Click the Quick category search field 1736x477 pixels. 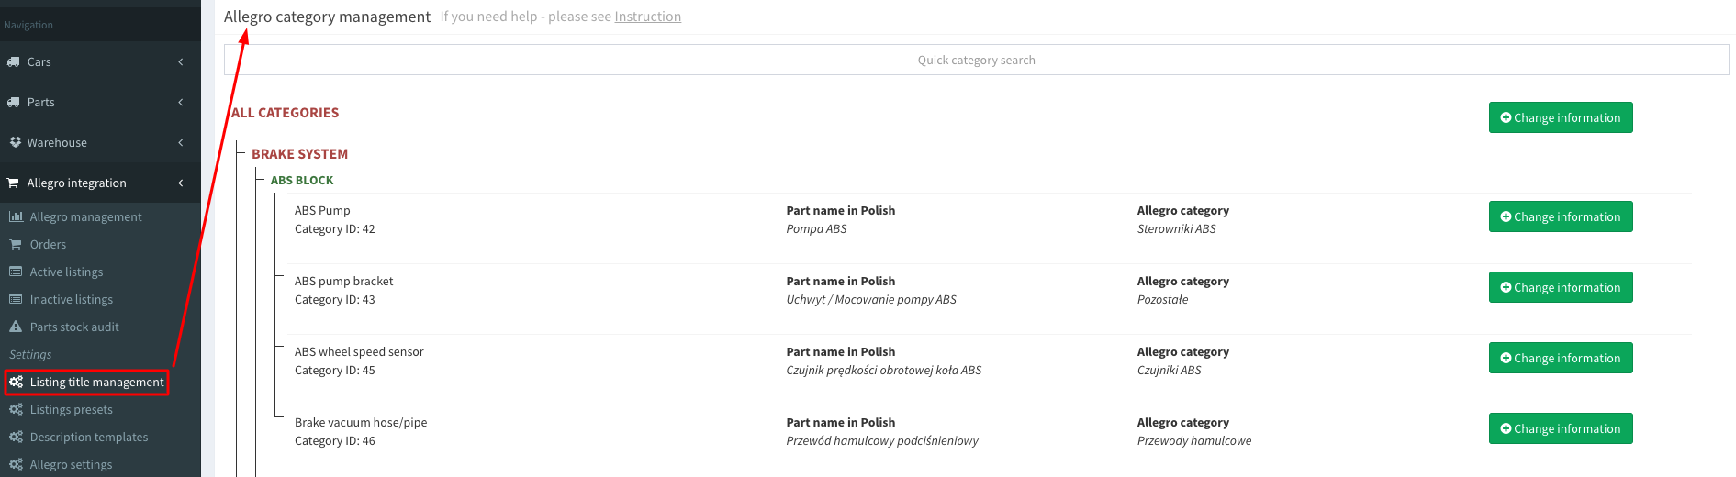point(976,61)
